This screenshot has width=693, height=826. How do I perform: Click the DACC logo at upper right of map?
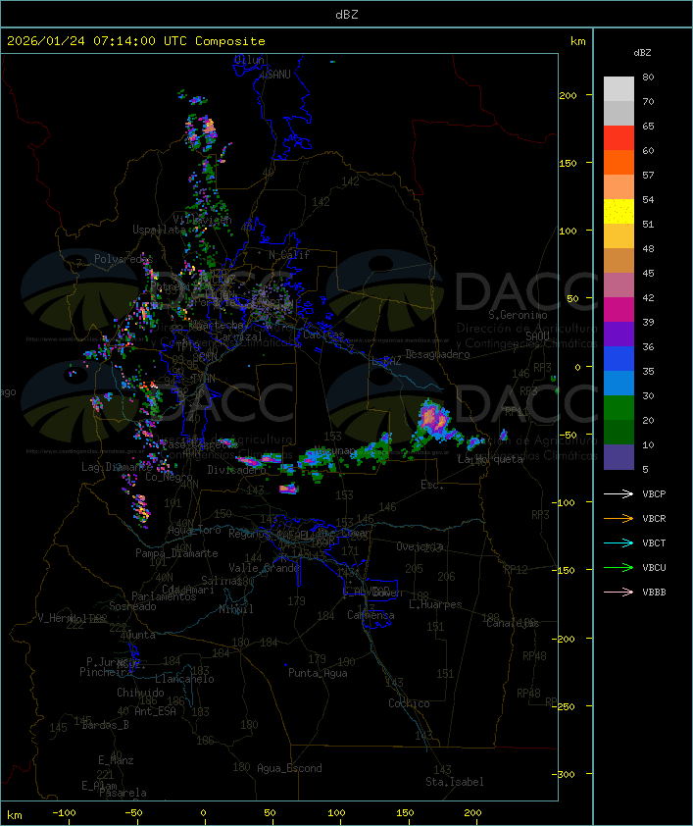coord(461,290)
